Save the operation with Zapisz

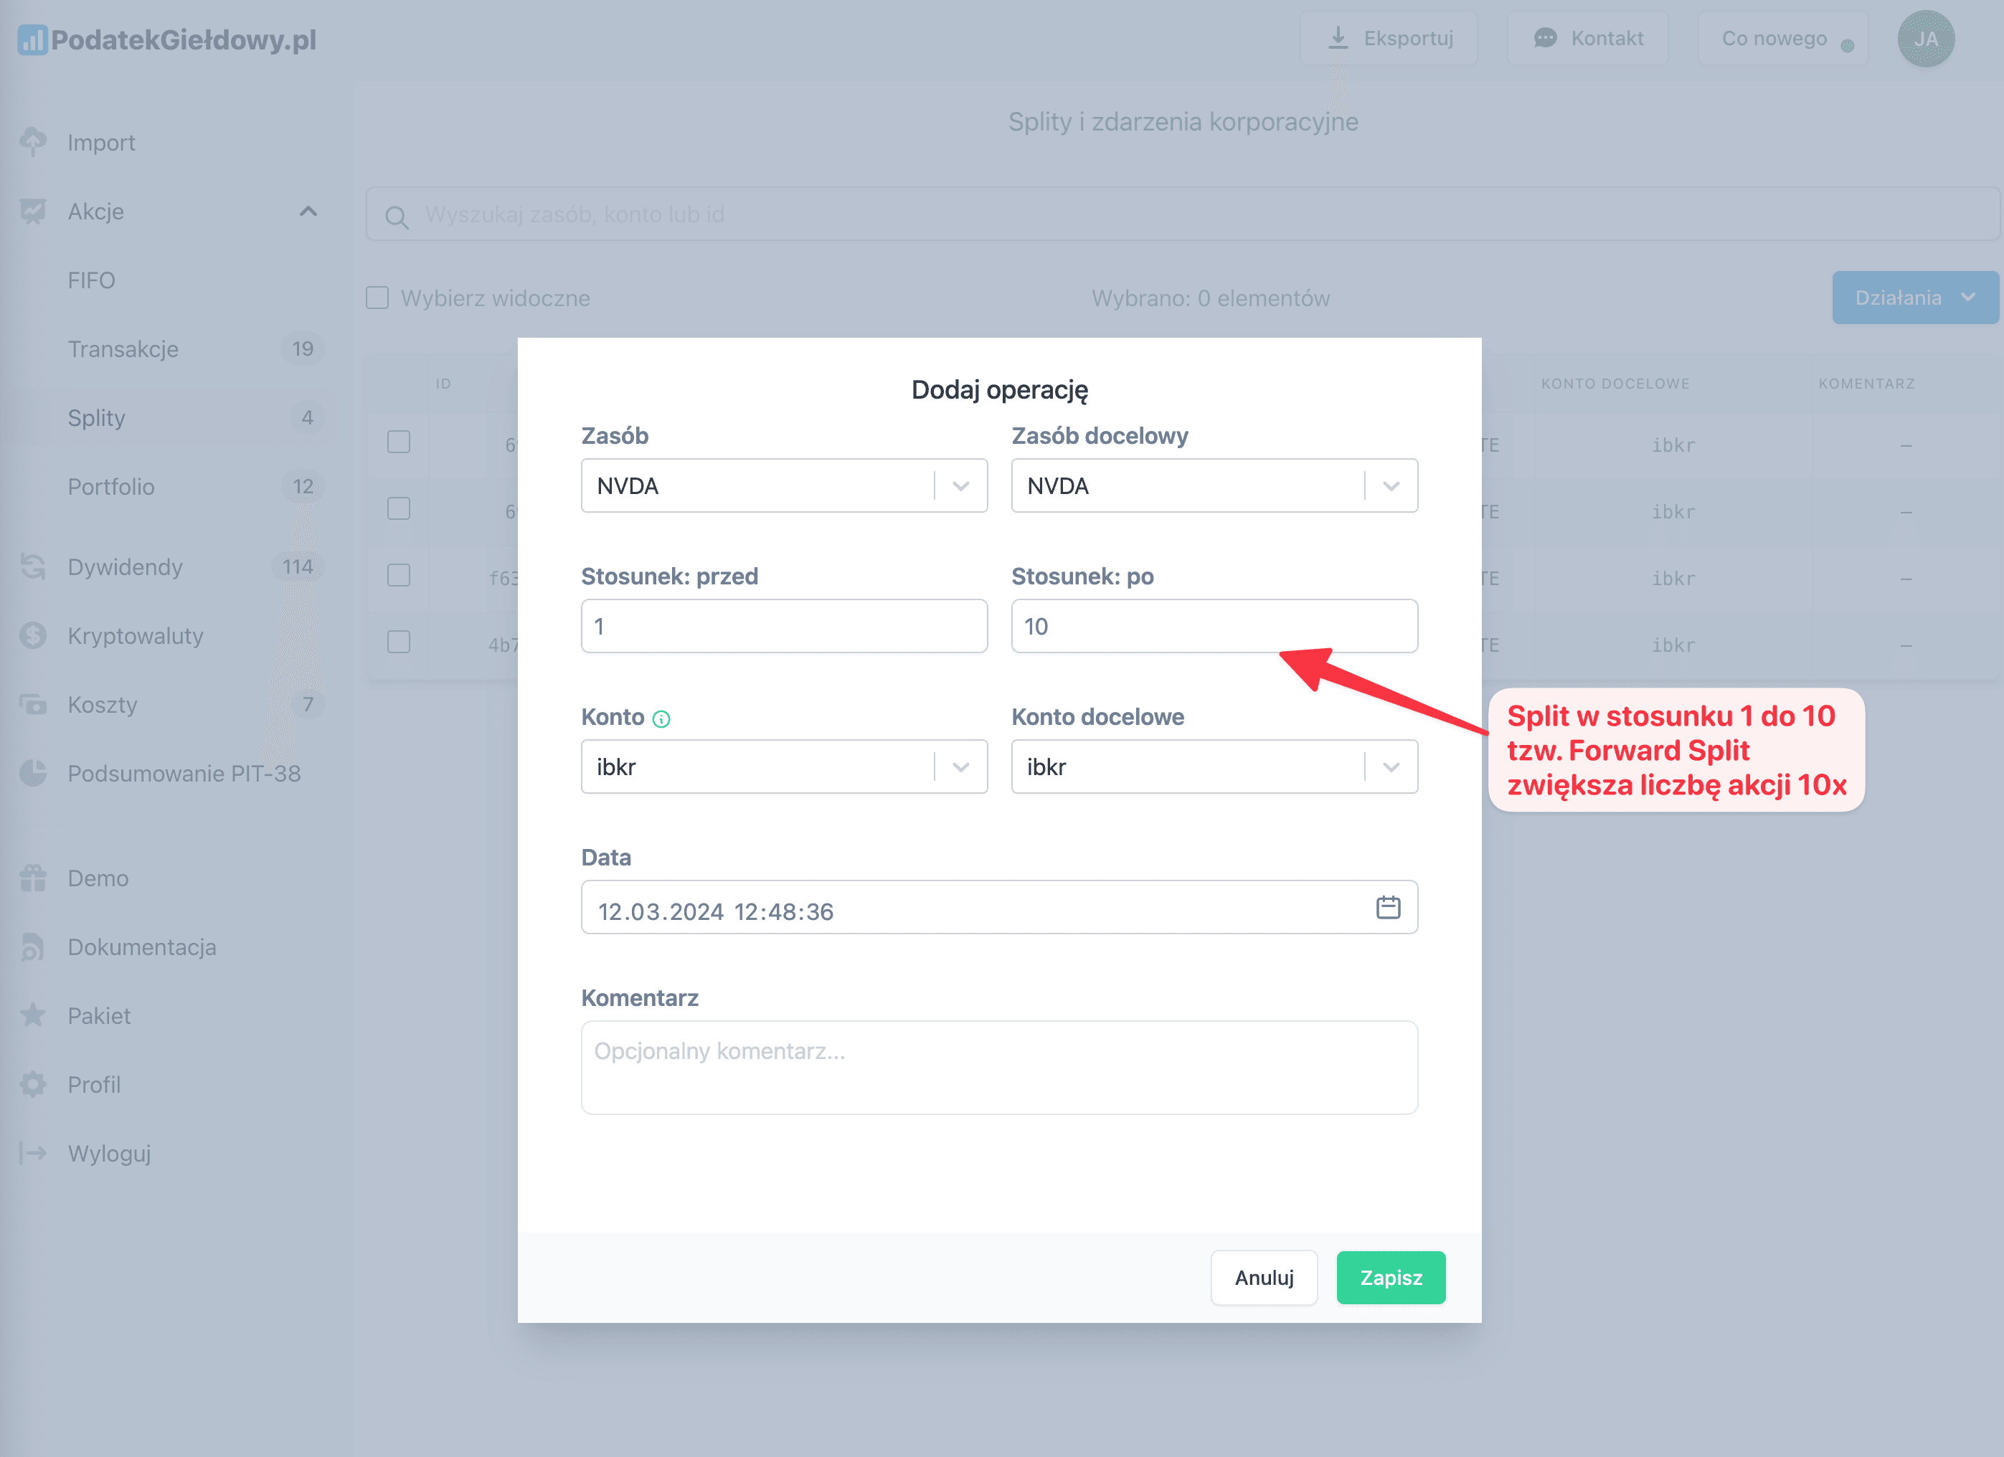1391,1278
